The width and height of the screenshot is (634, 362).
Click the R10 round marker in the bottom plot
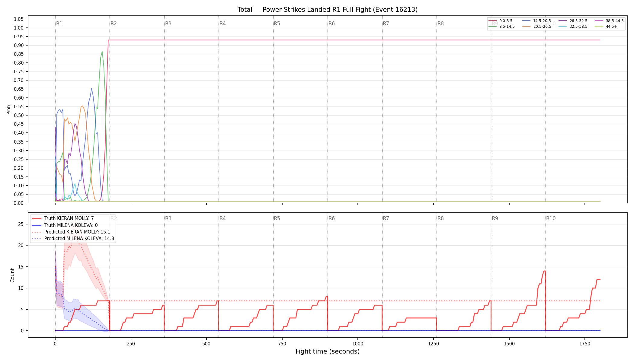pyautogui.click(x=551, y=218)
